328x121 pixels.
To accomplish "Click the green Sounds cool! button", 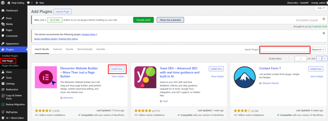I will click(x=143, y=20).
